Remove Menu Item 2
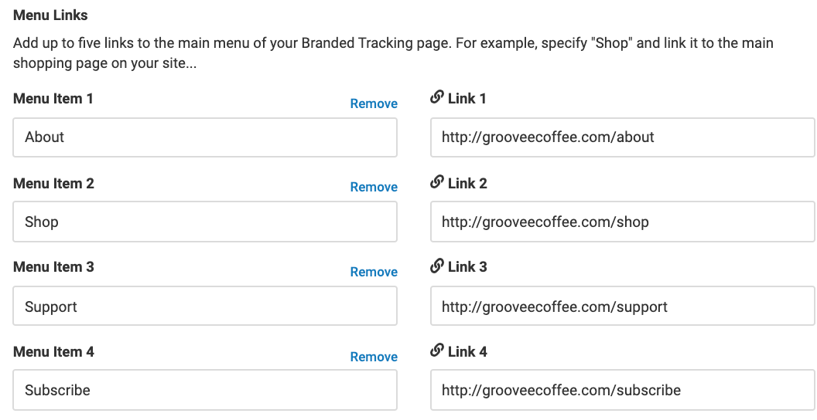Image resolution: width=817 pixels, height=420 pixels. [x=374, y=187]
